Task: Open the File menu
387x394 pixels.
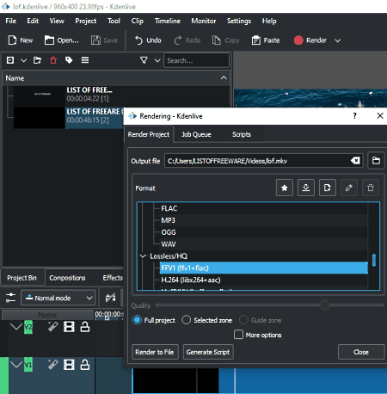Action: coord(11,21)
